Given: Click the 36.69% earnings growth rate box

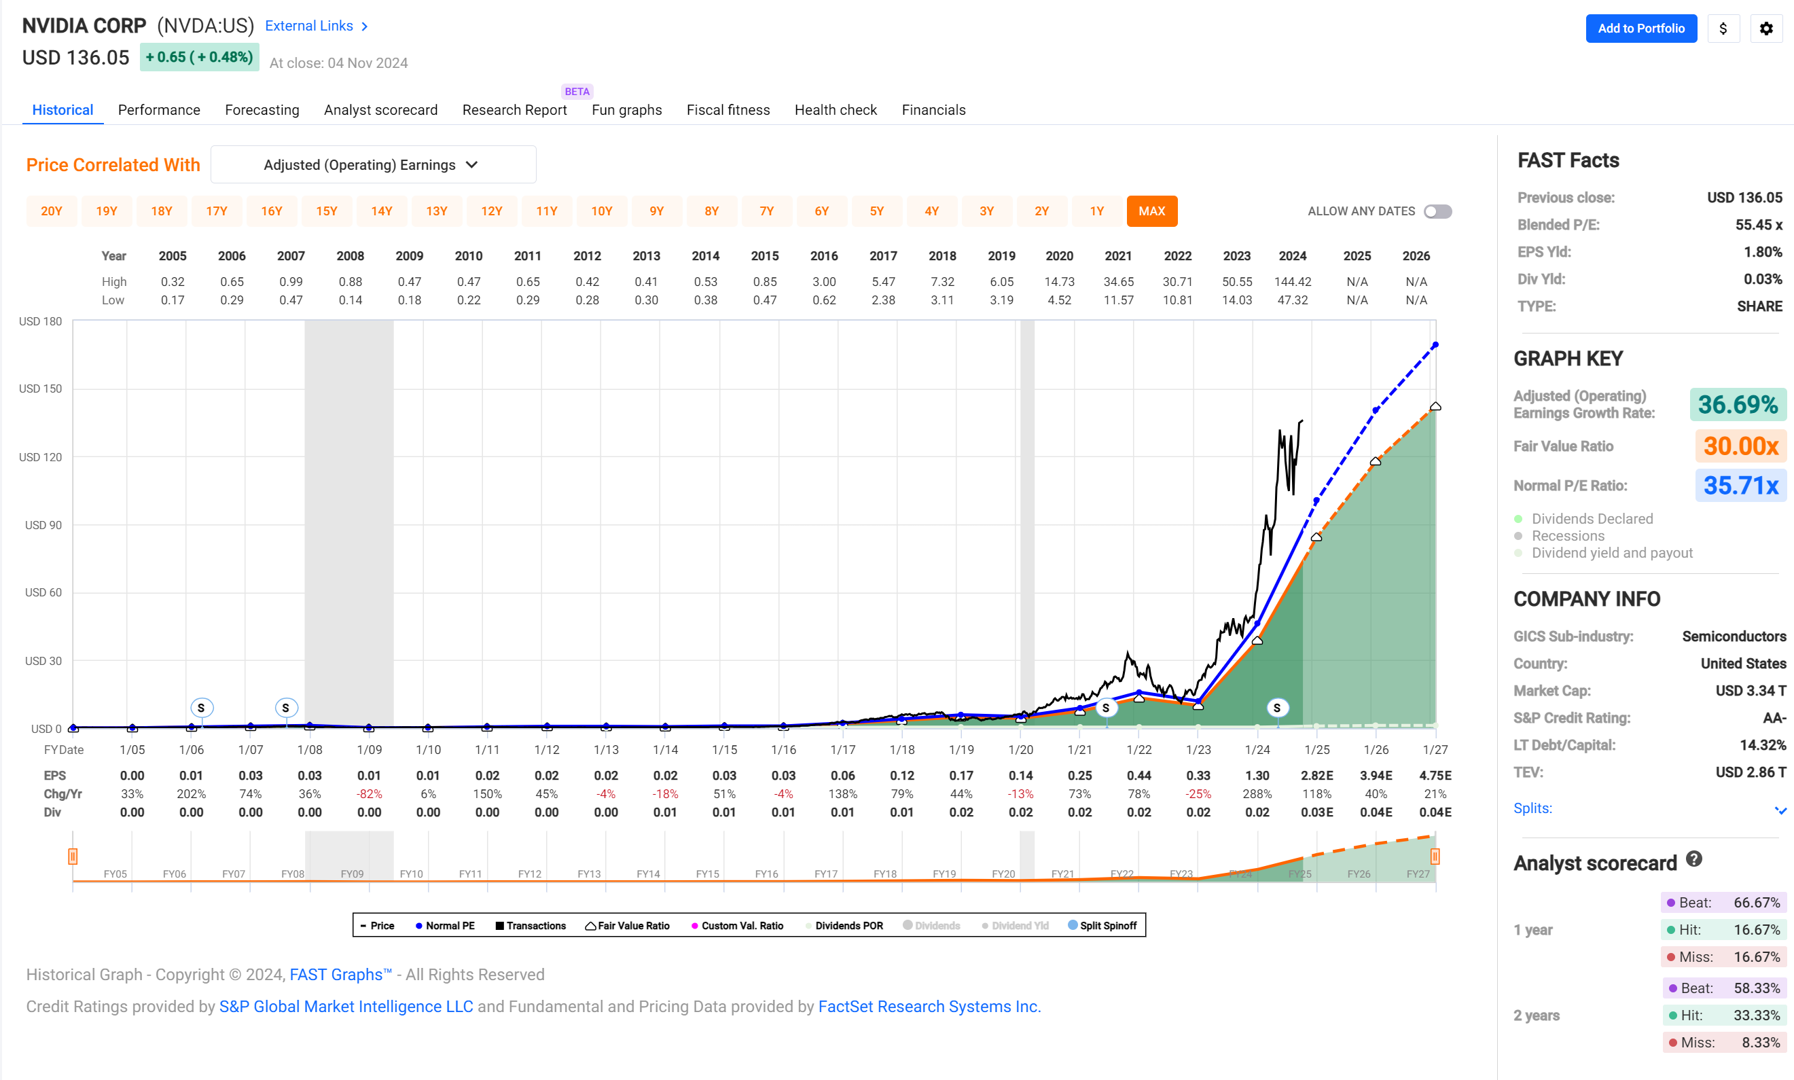Looking at the screenshot, I should click(1738, 405).
